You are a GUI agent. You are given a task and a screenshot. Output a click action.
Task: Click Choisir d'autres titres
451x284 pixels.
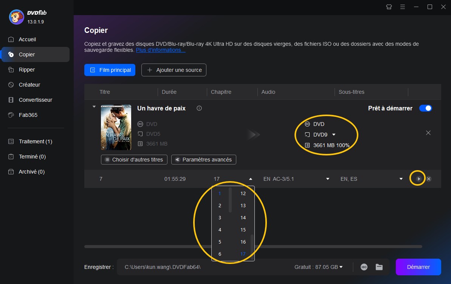point(134,160)
